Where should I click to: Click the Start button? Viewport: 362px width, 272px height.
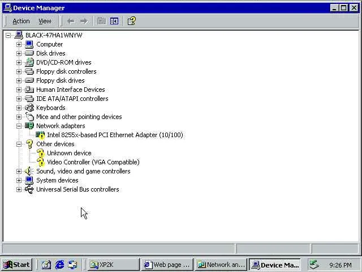16,265
